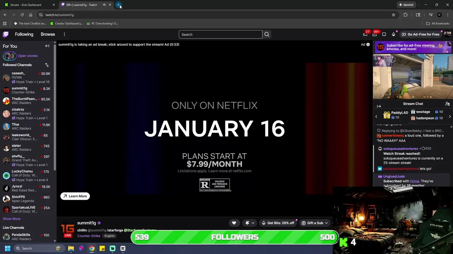Click the summit1g channel name below the player
453x254 pixels.
point(86,223)
